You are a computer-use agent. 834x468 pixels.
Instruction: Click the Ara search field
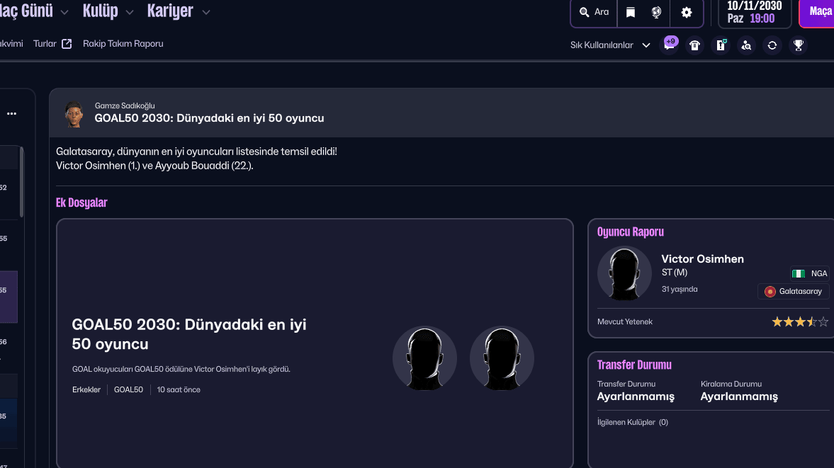(594, 13)
